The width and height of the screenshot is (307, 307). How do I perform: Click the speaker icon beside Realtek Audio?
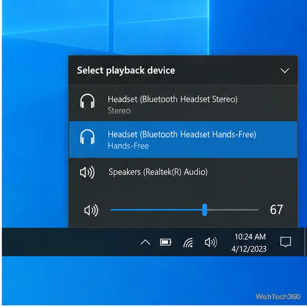pyautogui.click(x=87, y=173)
